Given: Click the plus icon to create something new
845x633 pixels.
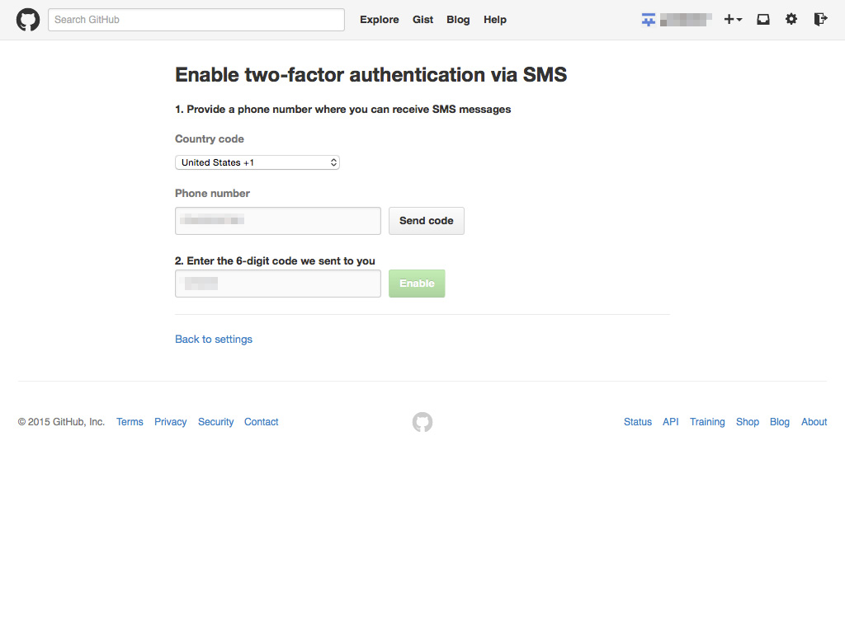Looking at the screenshot, I should point(729,19).
